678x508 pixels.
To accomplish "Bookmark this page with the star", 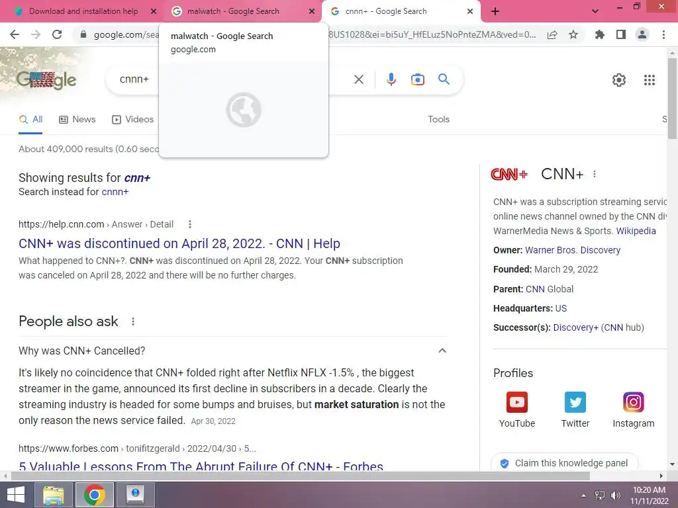I will (x=573, y=34).
